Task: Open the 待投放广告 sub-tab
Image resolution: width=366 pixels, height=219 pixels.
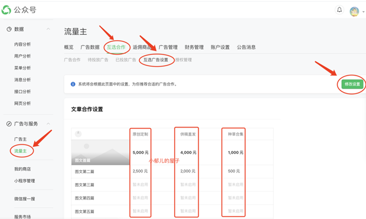Action: pyautogui.click(x=98, y=60)
